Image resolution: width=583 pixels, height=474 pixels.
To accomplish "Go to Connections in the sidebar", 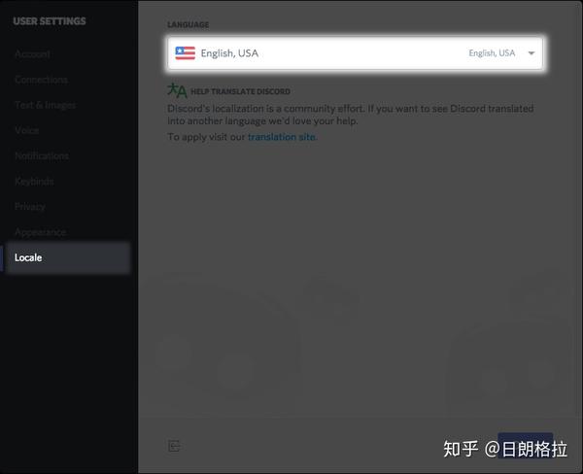I will tap(41, 80).
